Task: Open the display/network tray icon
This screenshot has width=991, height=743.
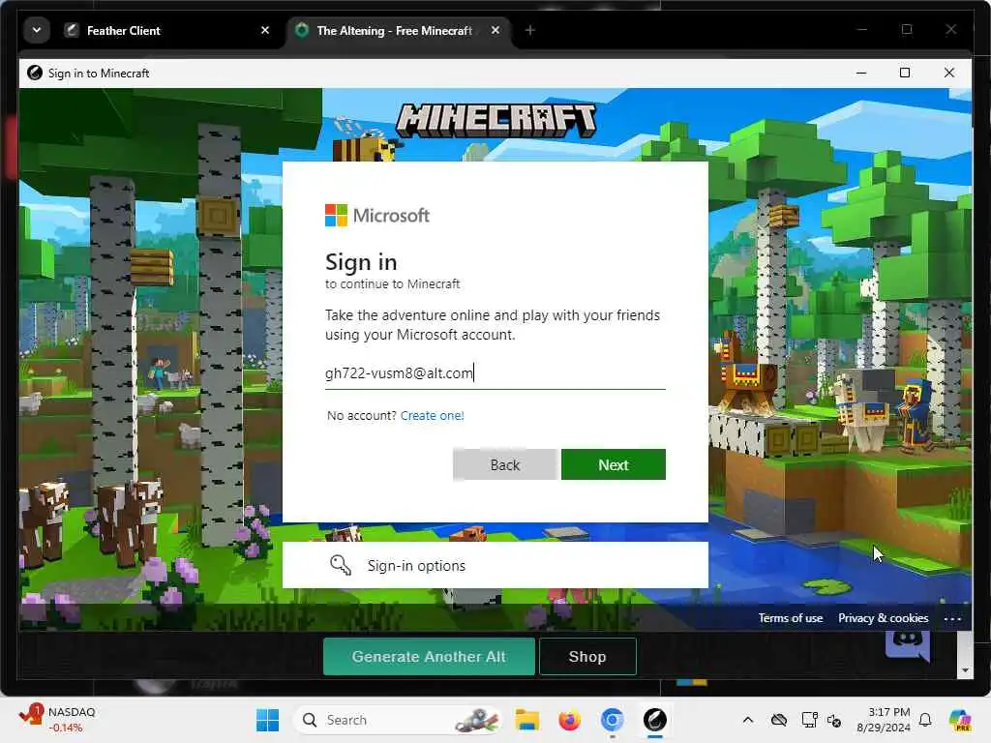Action: point(808,720)
